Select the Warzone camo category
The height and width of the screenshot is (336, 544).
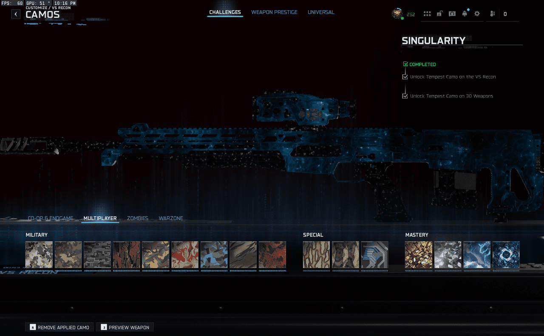pyautogui.click(x=171, y=218)
